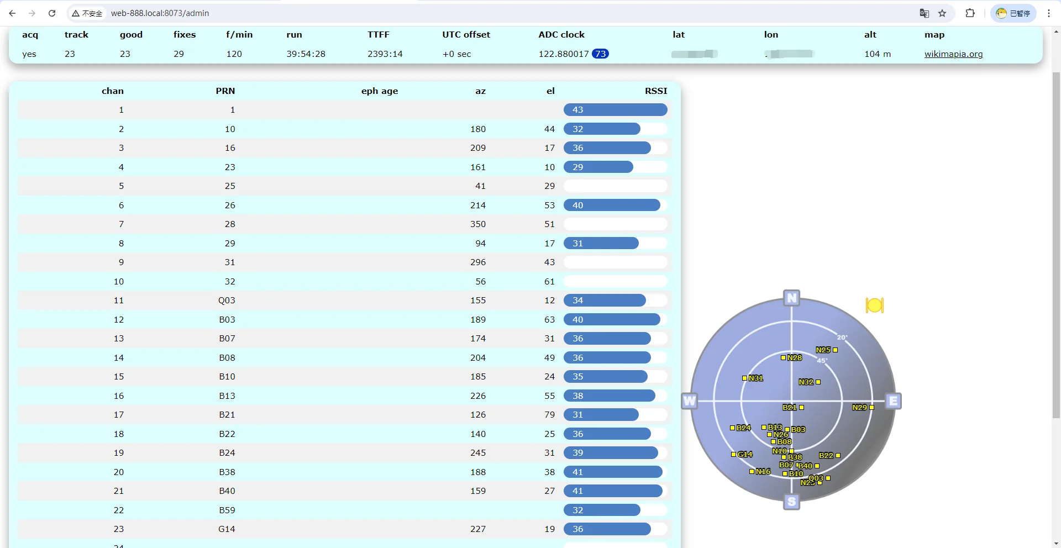Click the not-secure site info warning

[x=87, y=13]
